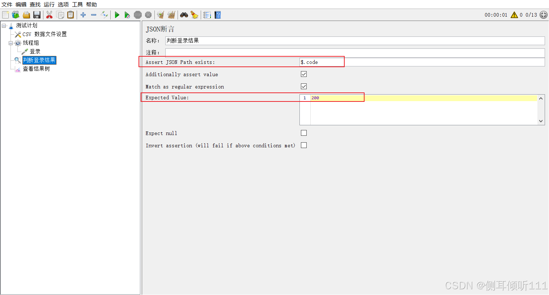The width and height of the screenshot is (549, 295).
Task: Start the test with green arrow
Action: tap(117, 15)
